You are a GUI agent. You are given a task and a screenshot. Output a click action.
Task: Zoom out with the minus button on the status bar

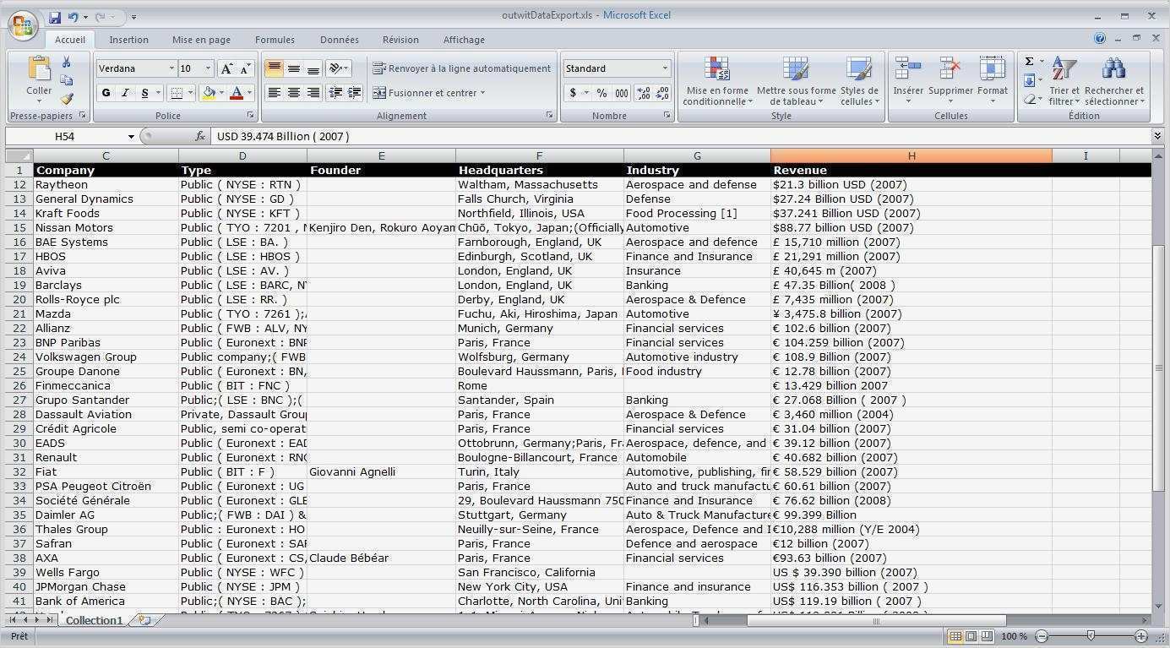pos(1042,636)
